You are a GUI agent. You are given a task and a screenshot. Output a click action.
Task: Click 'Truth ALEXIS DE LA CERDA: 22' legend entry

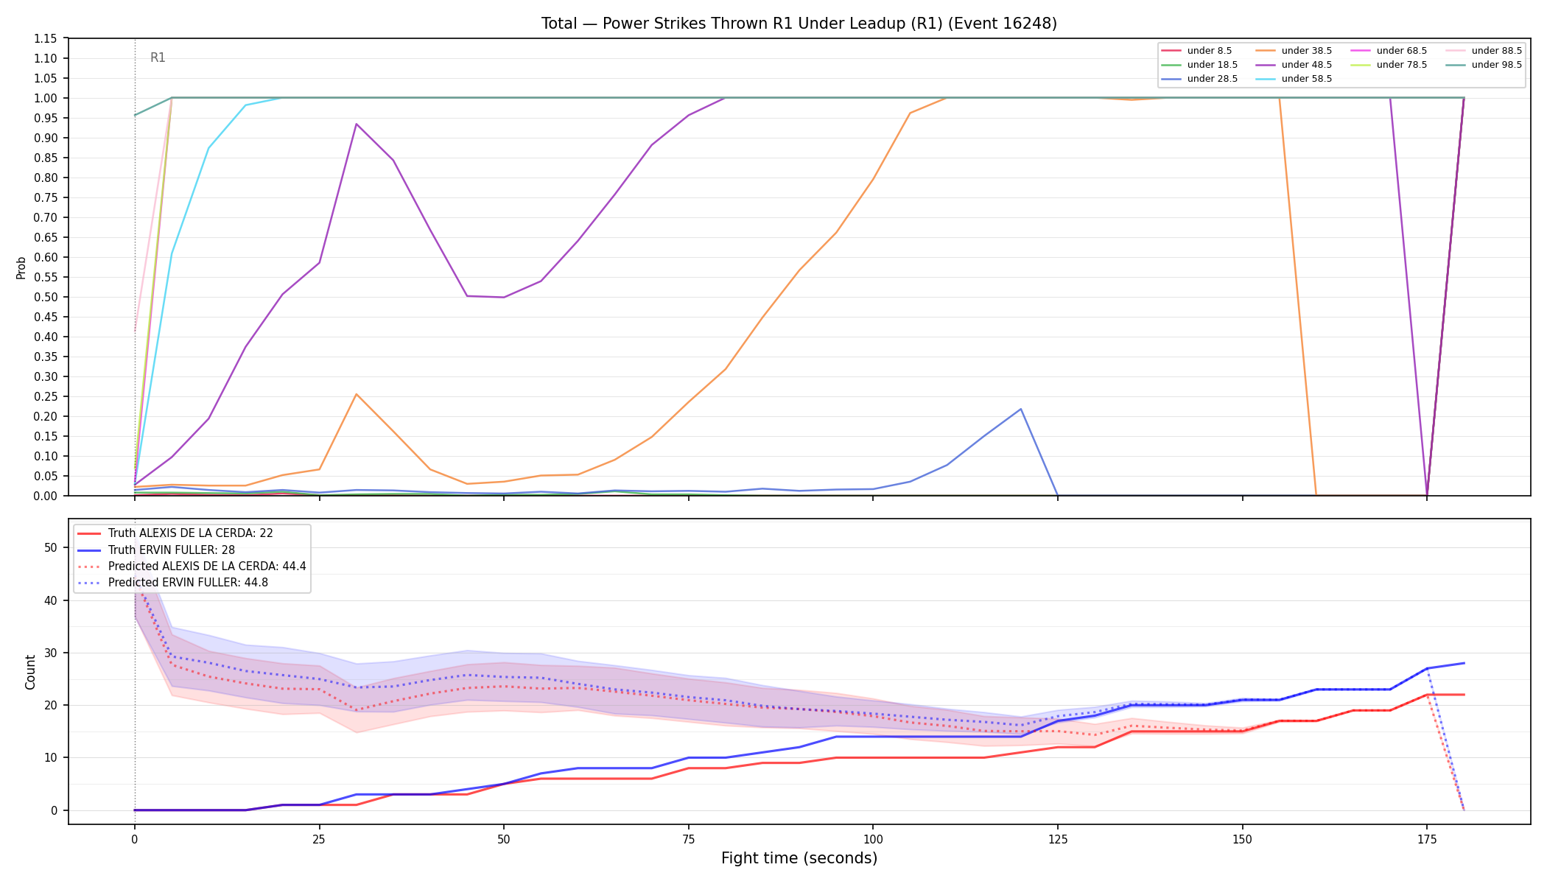coord(175,533)
